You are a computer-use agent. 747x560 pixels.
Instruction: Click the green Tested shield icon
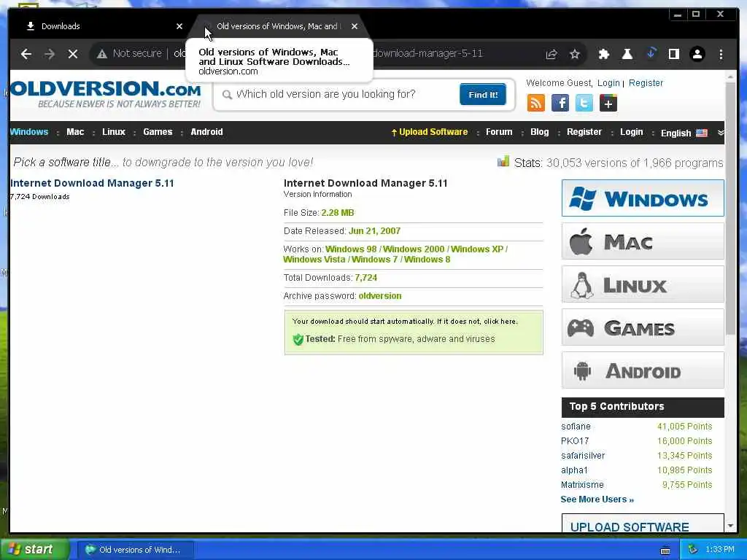point(298,339)
